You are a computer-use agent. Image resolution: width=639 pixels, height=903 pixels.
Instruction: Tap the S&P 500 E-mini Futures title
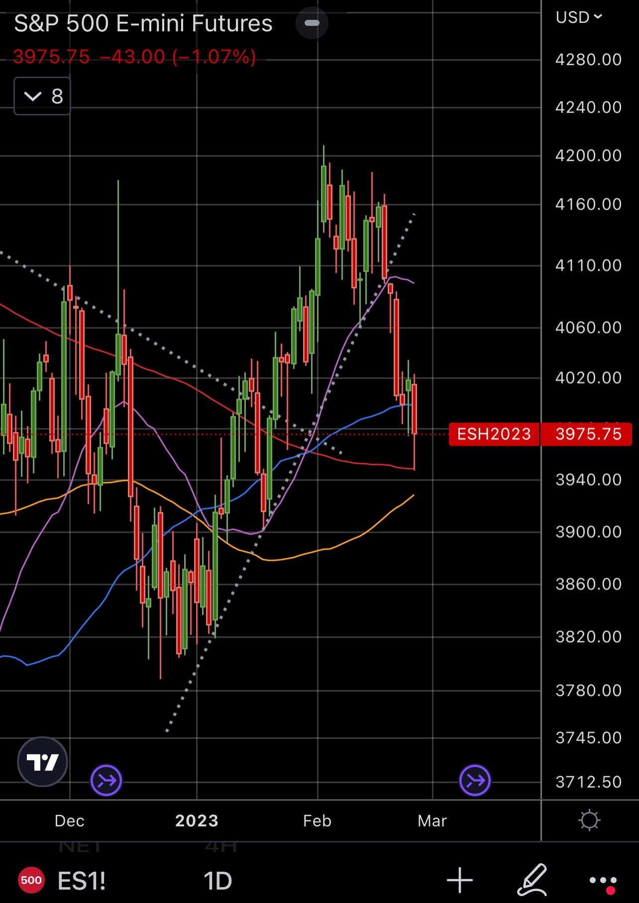(143, 23)
